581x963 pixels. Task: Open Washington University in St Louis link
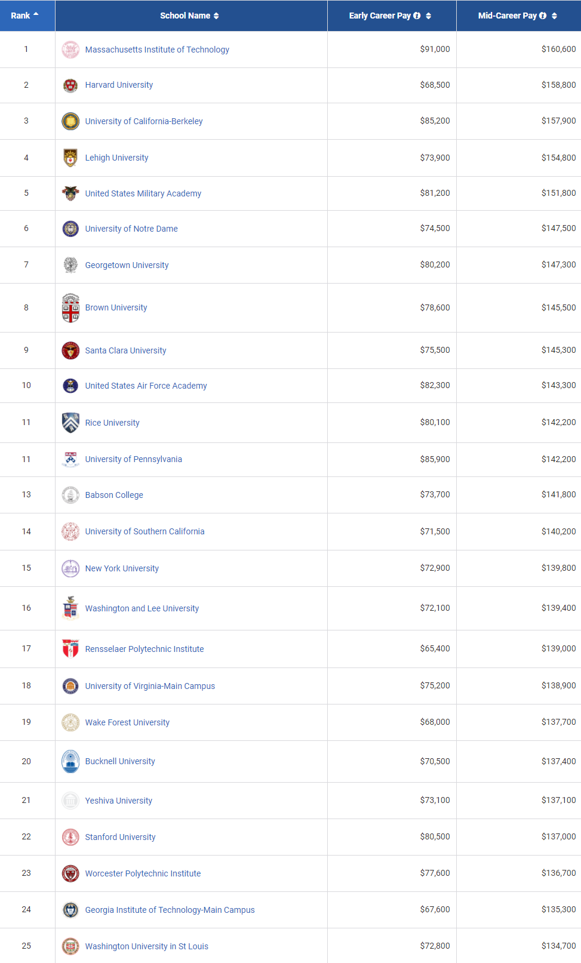point(147,946)
